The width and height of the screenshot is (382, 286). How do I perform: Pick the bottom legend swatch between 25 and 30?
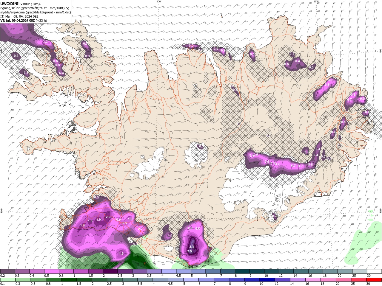(x=358, y=279)
